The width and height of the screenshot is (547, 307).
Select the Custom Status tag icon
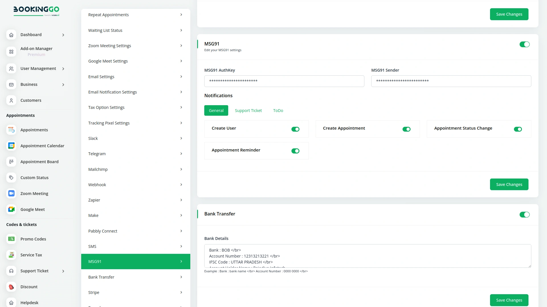click(11, 177)
